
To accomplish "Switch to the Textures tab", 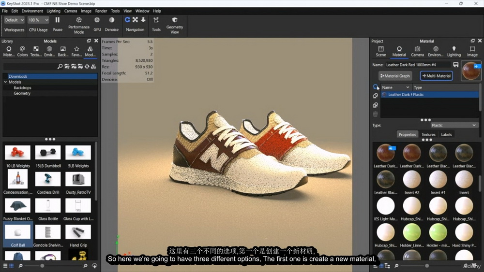I will tap(428, 135).
